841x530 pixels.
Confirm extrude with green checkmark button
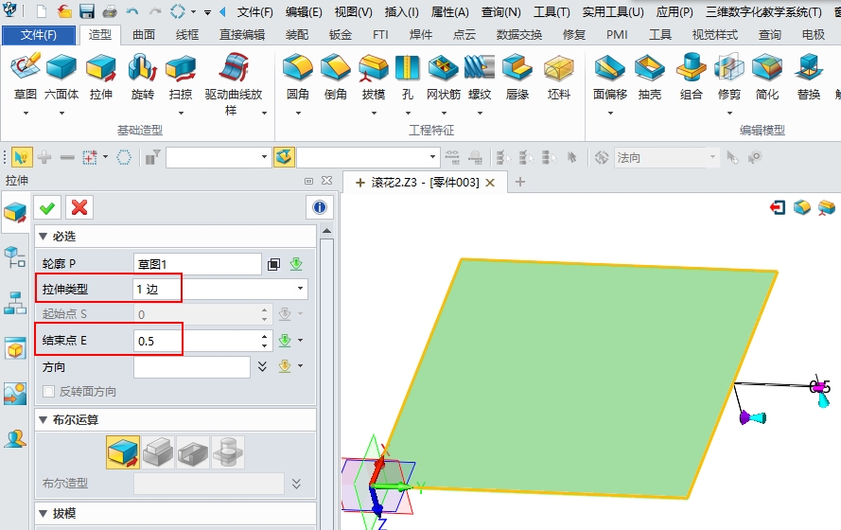[x=47, y=207]
